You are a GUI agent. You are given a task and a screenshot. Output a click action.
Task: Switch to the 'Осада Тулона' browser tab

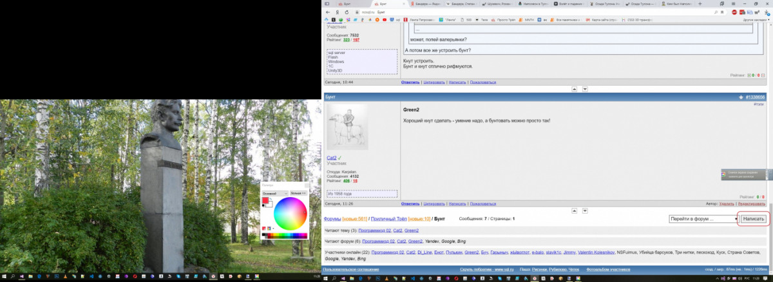pyautogui.click(x=604, y=3)
